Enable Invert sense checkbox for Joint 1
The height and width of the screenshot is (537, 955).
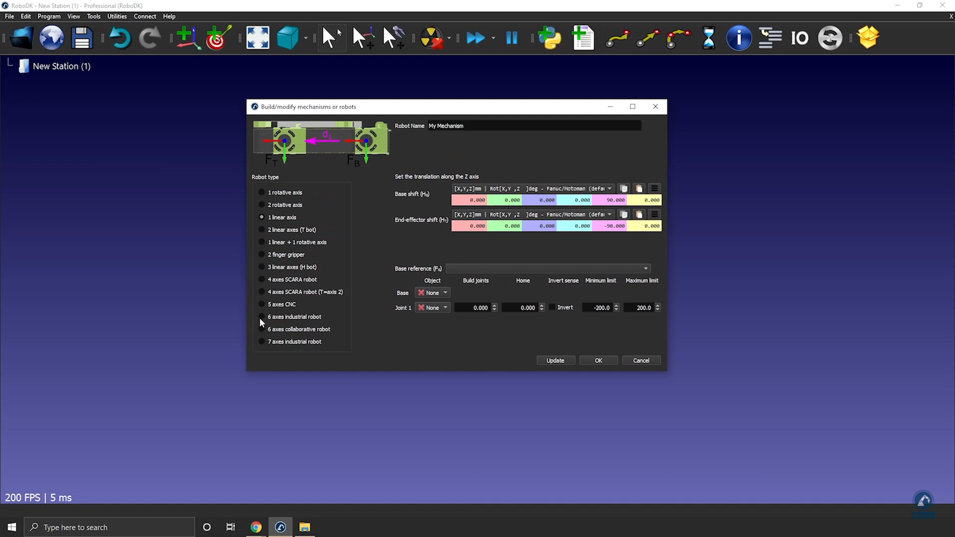click(552, 307)
